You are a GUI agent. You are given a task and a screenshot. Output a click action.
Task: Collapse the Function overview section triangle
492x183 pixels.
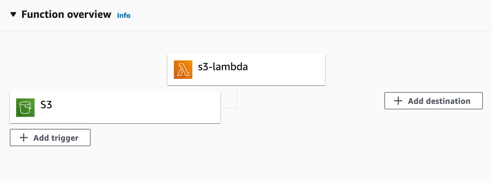click(13, 14)
